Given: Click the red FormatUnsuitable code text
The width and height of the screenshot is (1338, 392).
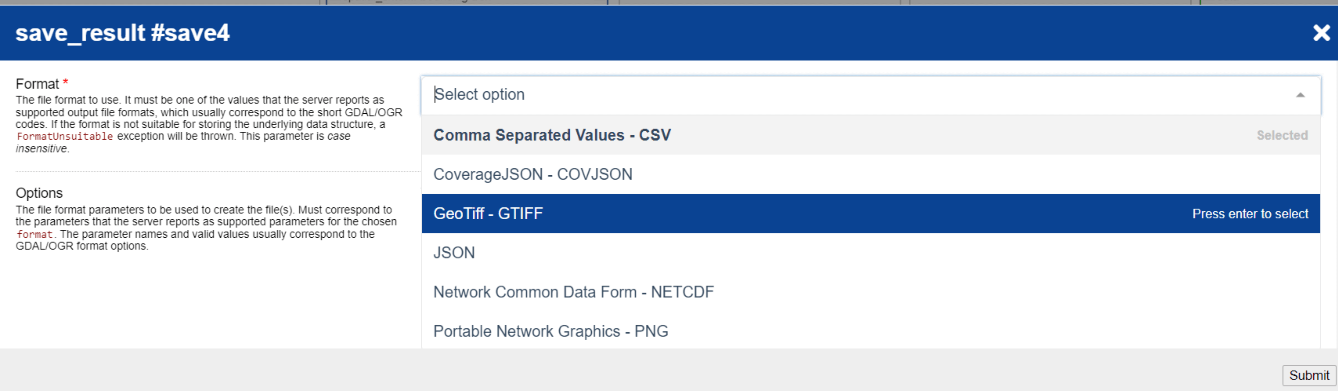Looking at the screenshot, I should click(64, 137).
